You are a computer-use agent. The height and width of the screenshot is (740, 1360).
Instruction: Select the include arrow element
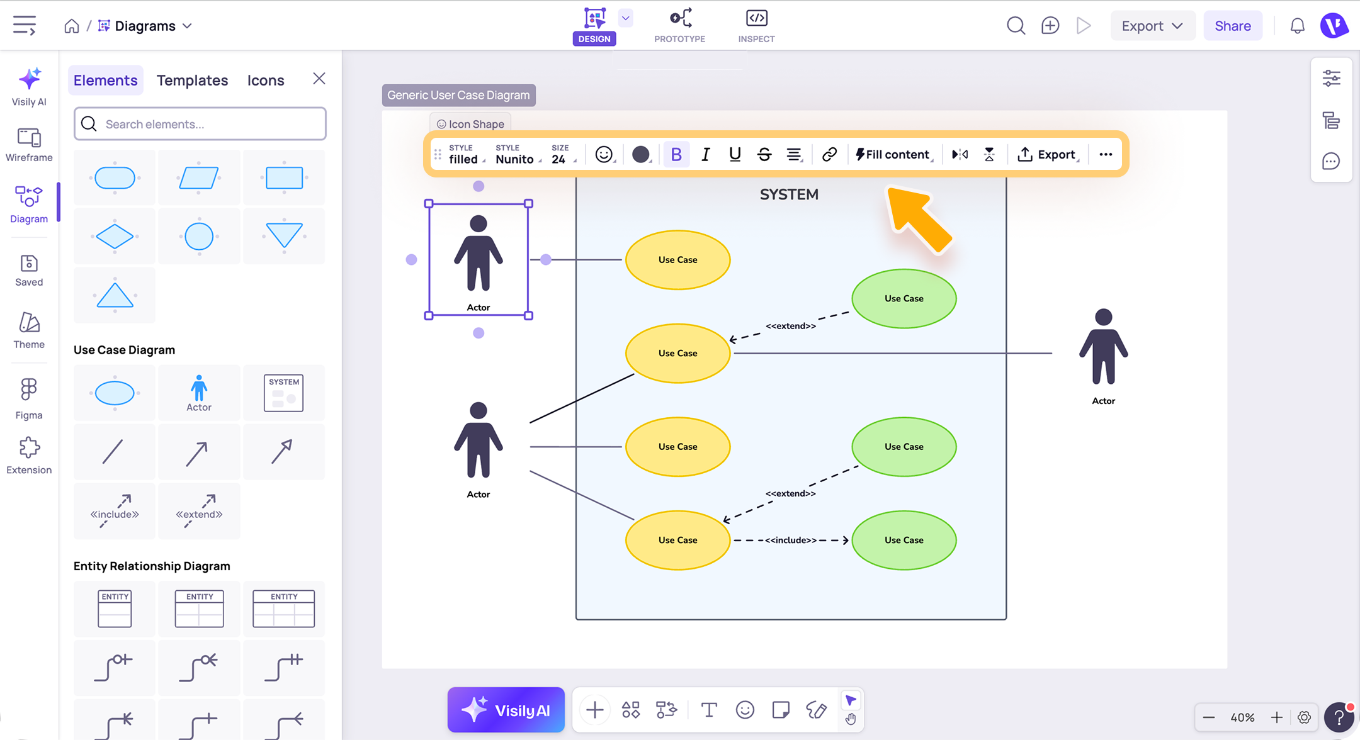(114, 511)
